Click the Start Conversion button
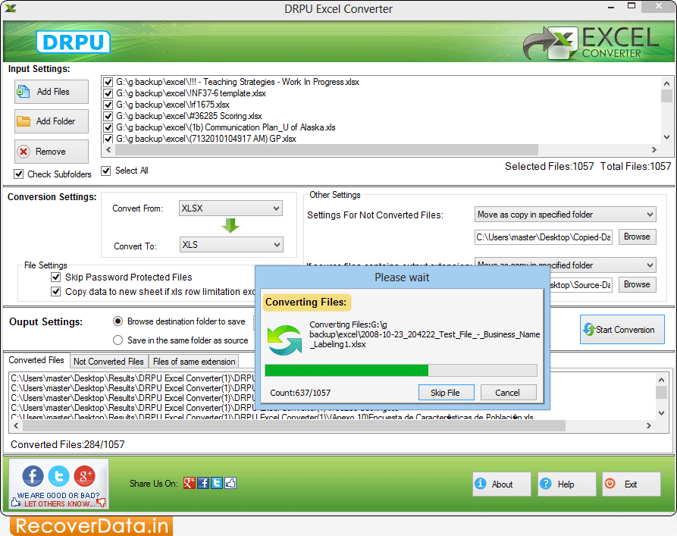 coord(622,330)
